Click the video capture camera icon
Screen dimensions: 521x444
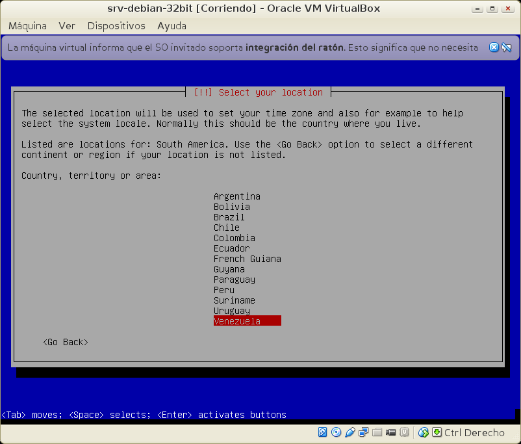point(391,432)
